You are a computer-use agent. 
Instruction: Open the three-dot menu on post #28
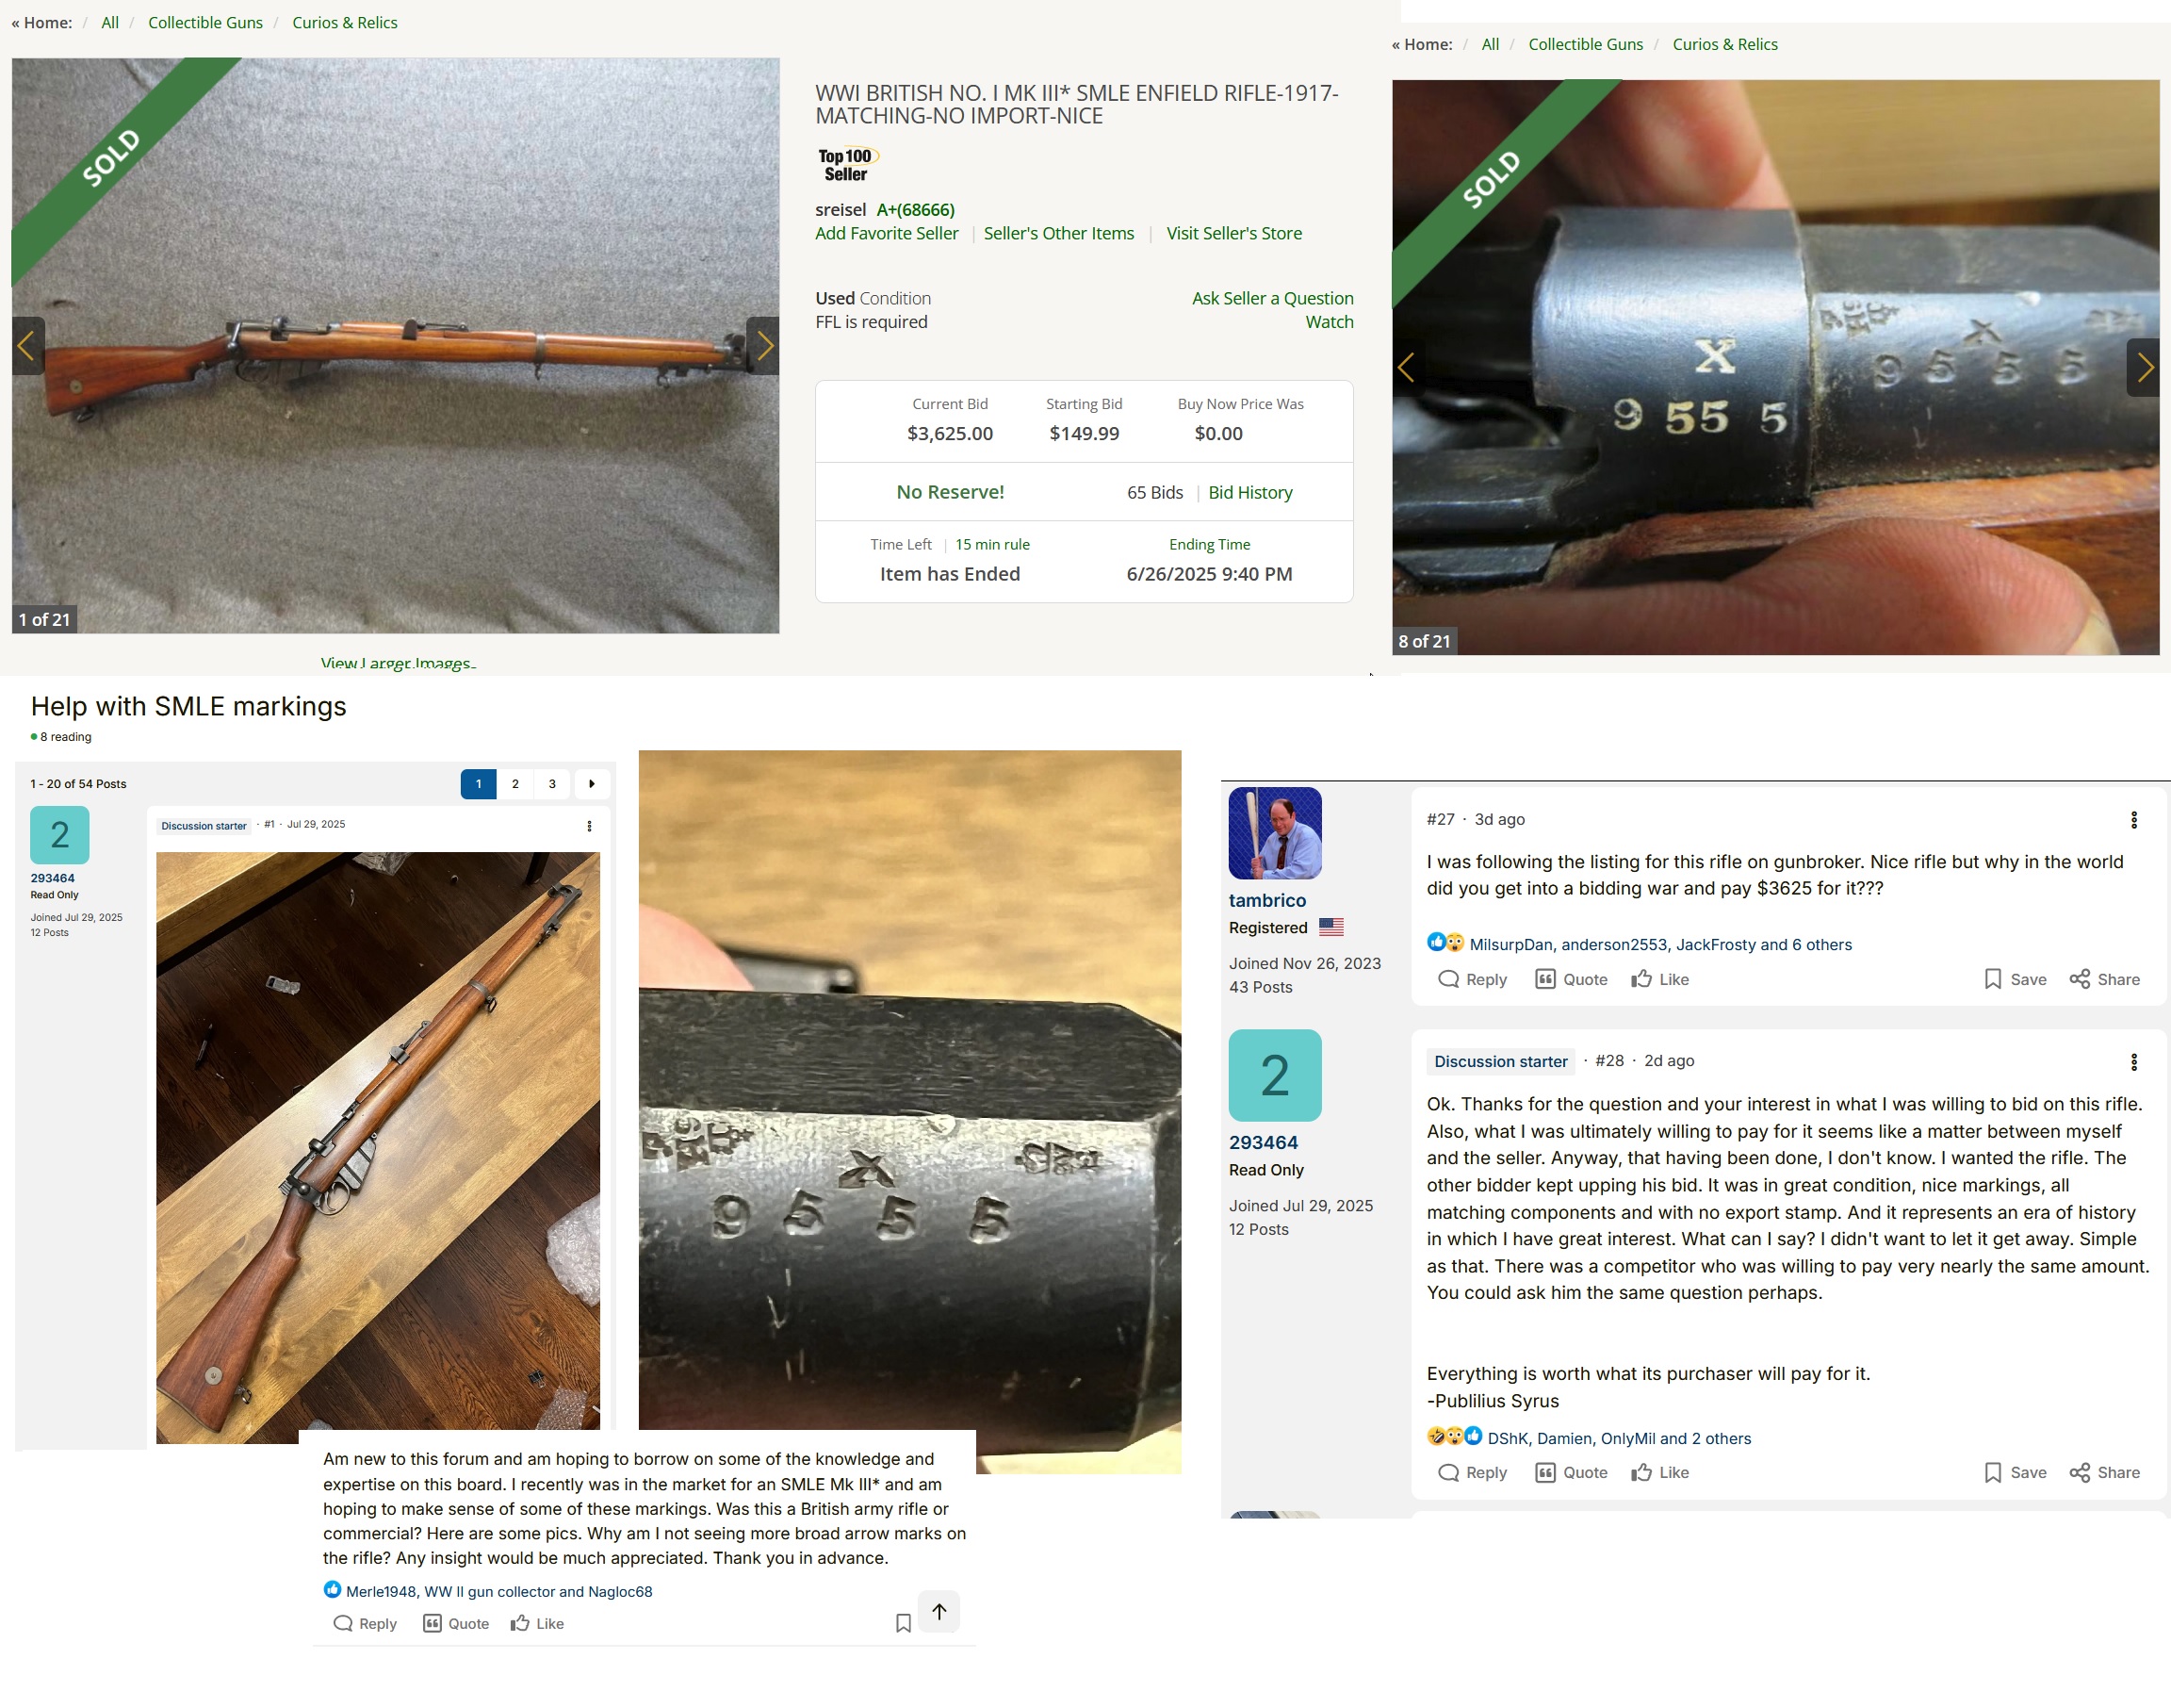coord(2133,1062)
